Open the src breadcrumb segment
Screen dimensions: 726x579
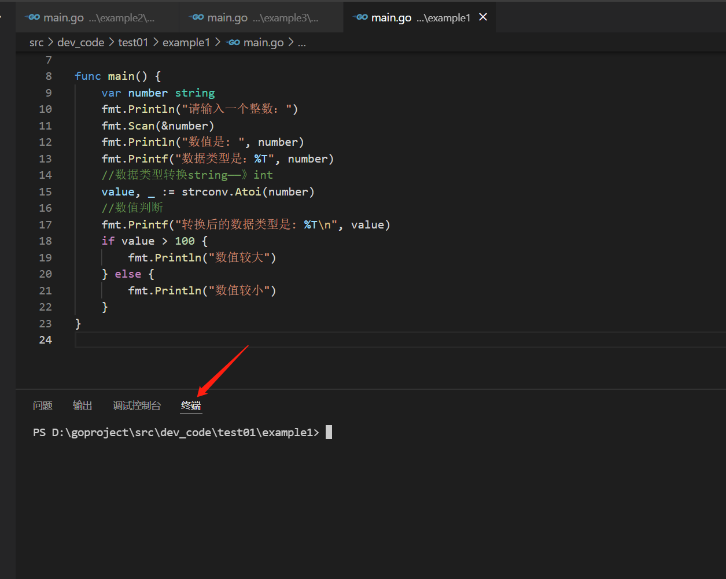point(36,42)
